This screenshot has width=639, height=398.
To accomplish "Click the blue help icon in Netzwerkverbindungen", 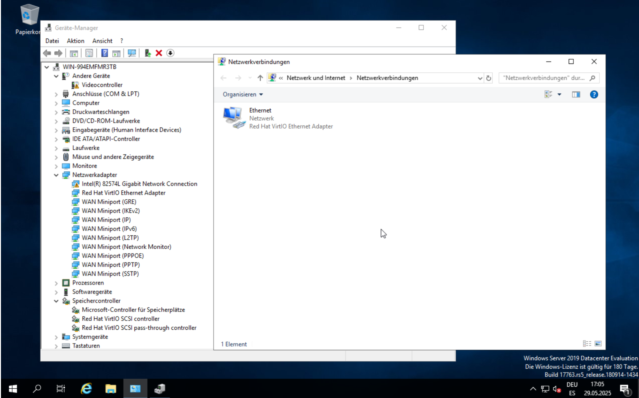I will tap(594, 95).
